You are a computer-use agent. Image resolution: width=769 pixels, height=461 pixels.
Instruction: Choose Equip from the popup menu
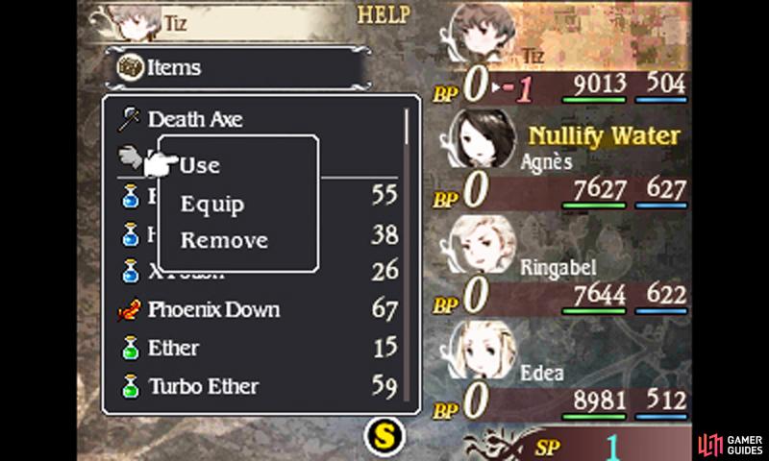(x=211, y=205)
